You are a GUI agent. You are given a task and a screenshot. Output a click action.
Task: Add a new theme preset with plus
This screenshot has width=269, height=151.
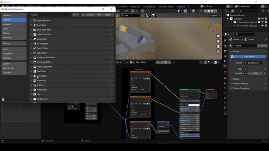pyautogui.click(x=74, y=15)
